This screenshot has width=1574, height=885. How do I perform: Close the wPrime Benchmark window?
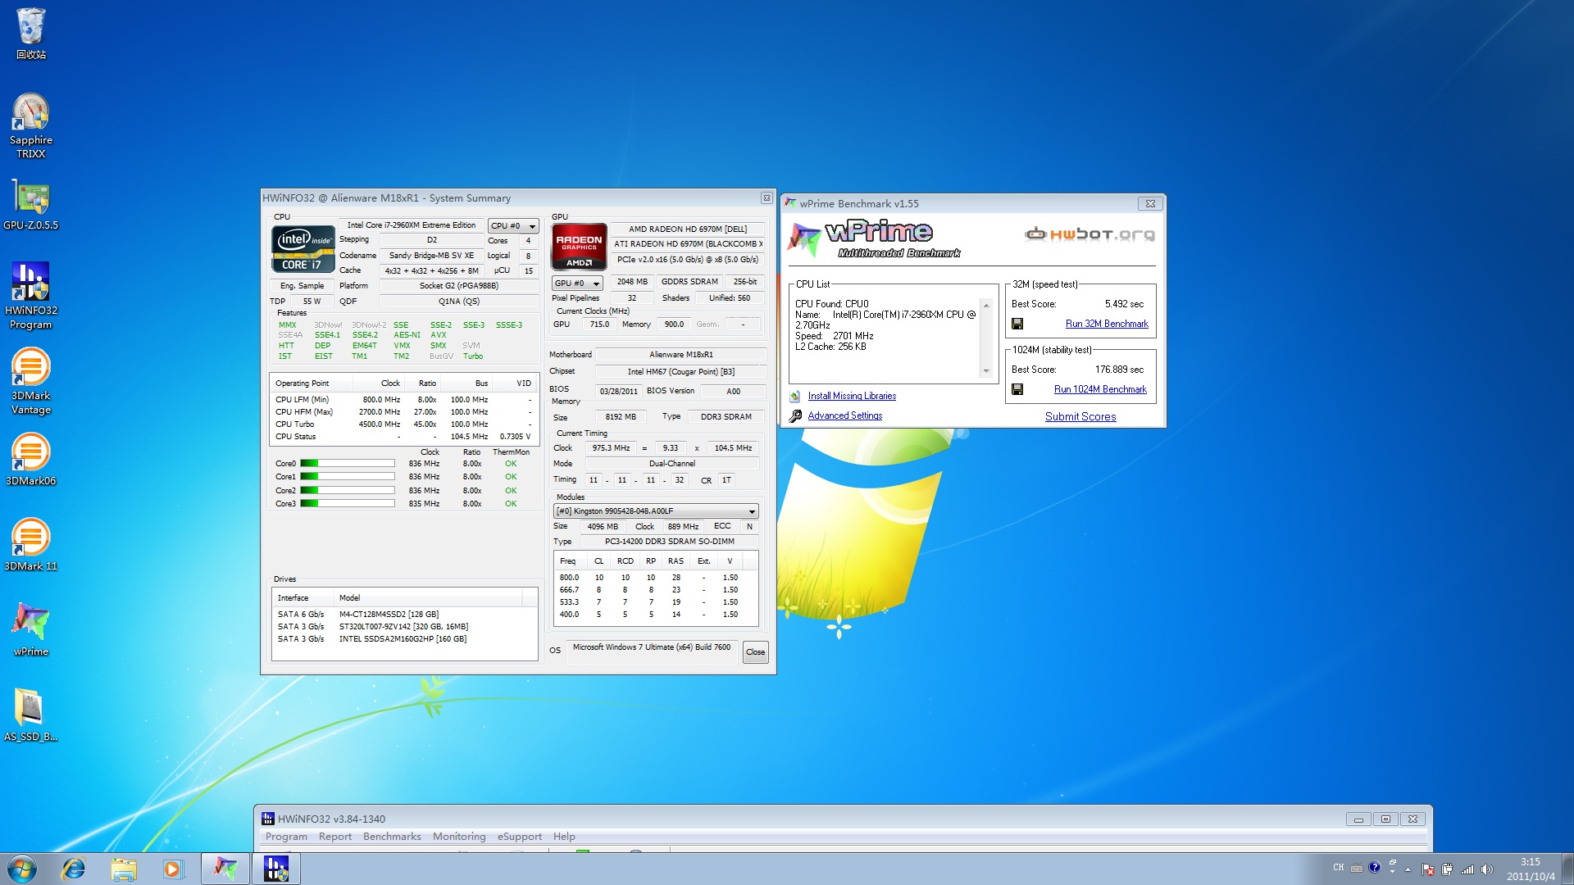pos(1149,204)
